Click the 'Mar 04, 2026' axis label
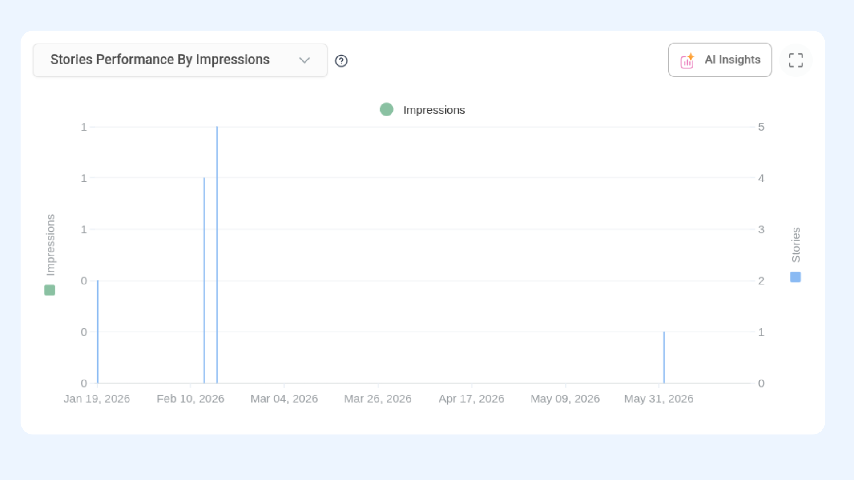854x480 pixels. [x=284, y=399]
